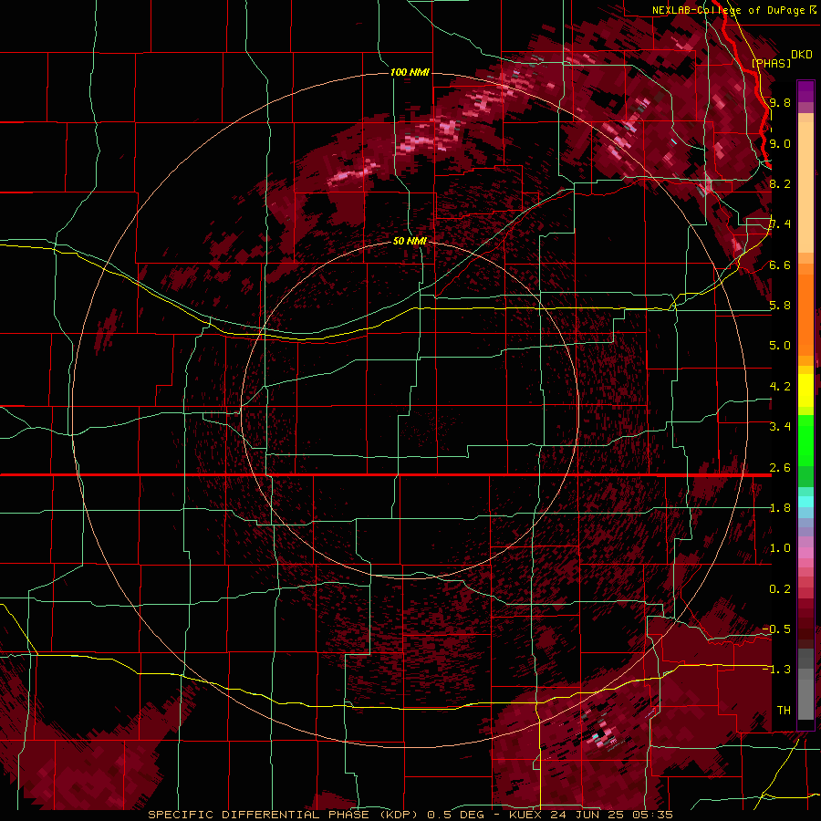The height and width of the screenshot is (821, 821).
Task: Click the -1.3 value on the scale
Action: [x=776, y=670]
